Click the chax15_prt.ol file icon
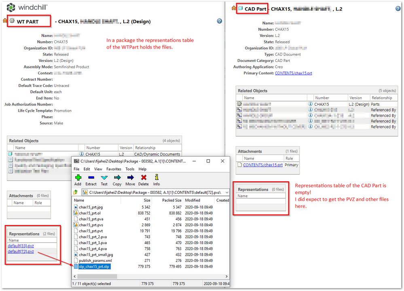Screen dimensions: 404x291 click(x=76, y=213)
